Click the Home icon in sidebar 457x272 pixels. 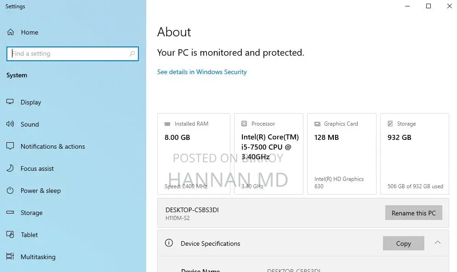tap(11, 32)
